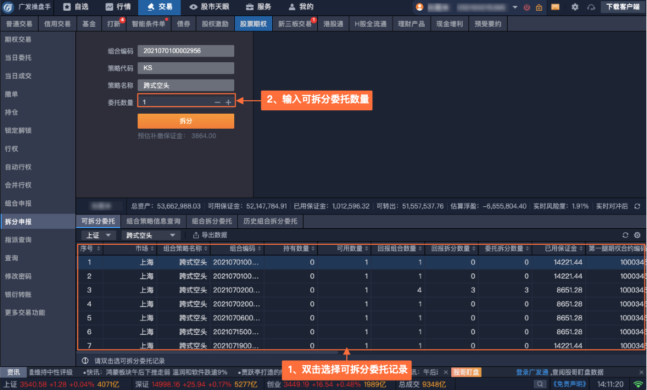Click the red power logout icon
Screen dimensions: 647x390
tap(527, 7)
